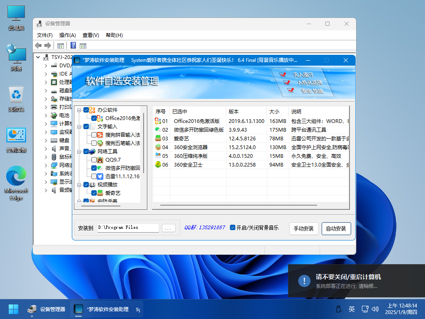Uncheck the 微信多开防撤回 checkbox in the tree
The width and height of the screenshot is (425, 319).
tap(94, 168)
